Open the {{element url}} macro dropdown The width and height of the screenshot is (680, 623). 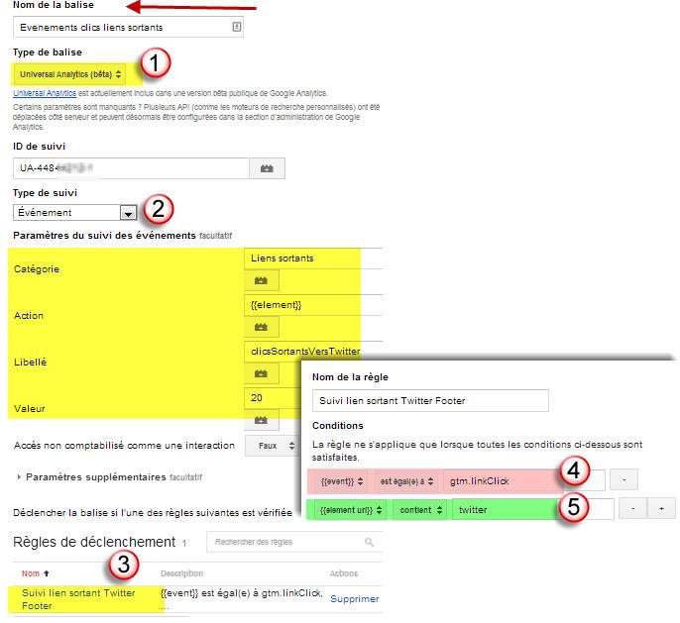coord(351,510)
